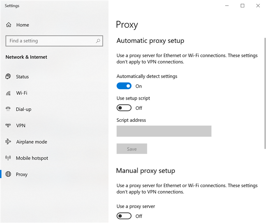Click the Use a proxy server label

(x=136, y=207)
